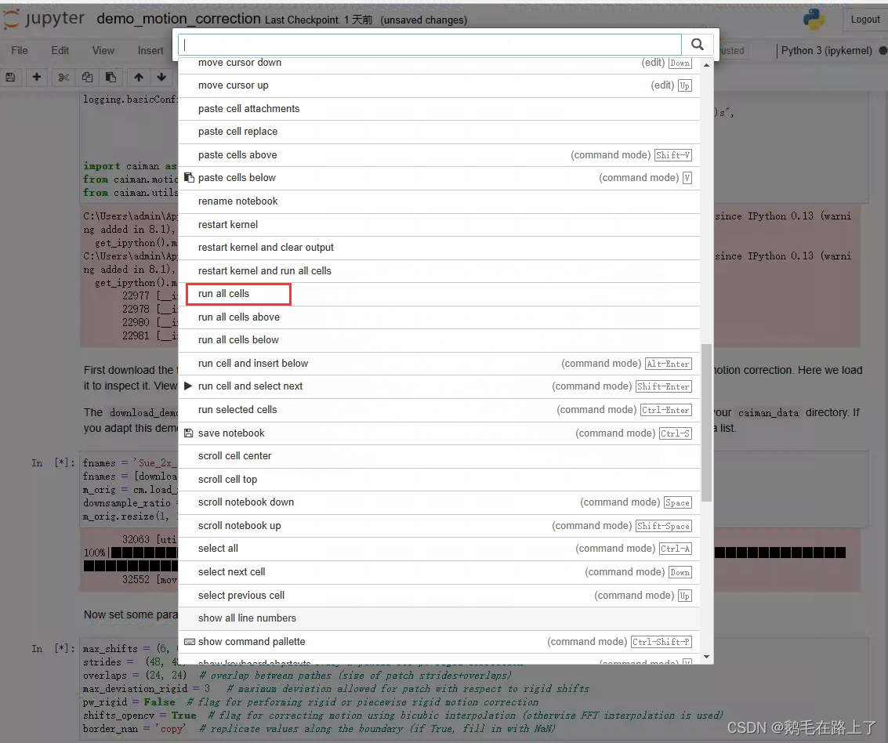This screenshot has width=888, height=743.
Task: Click paste icon beside paste cells below
Action: click(189, 178)
